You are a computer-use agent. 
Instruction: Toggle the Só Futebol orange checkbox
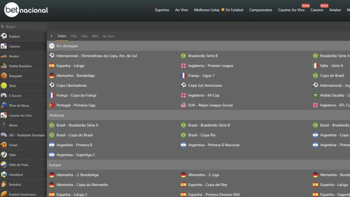click(223, 10)
